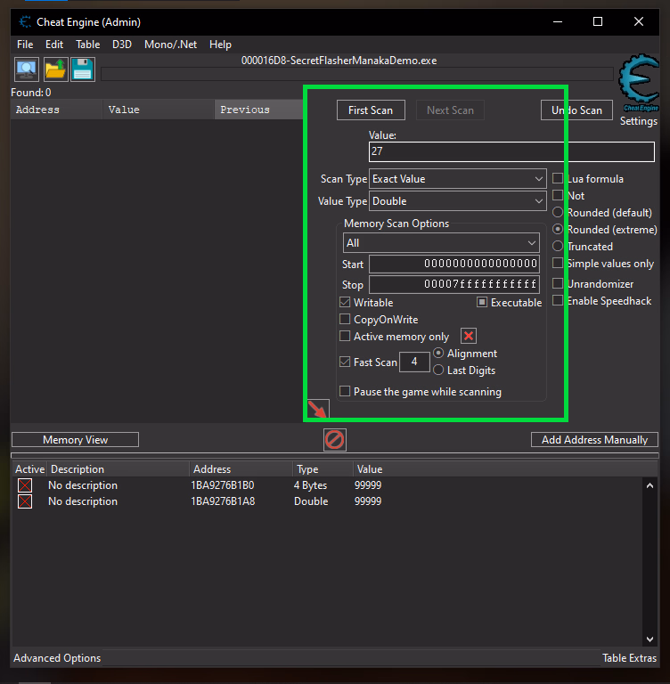Viewport: 670px width, 684px height.
Task: Open Table Extras
Action: point(629,658)
